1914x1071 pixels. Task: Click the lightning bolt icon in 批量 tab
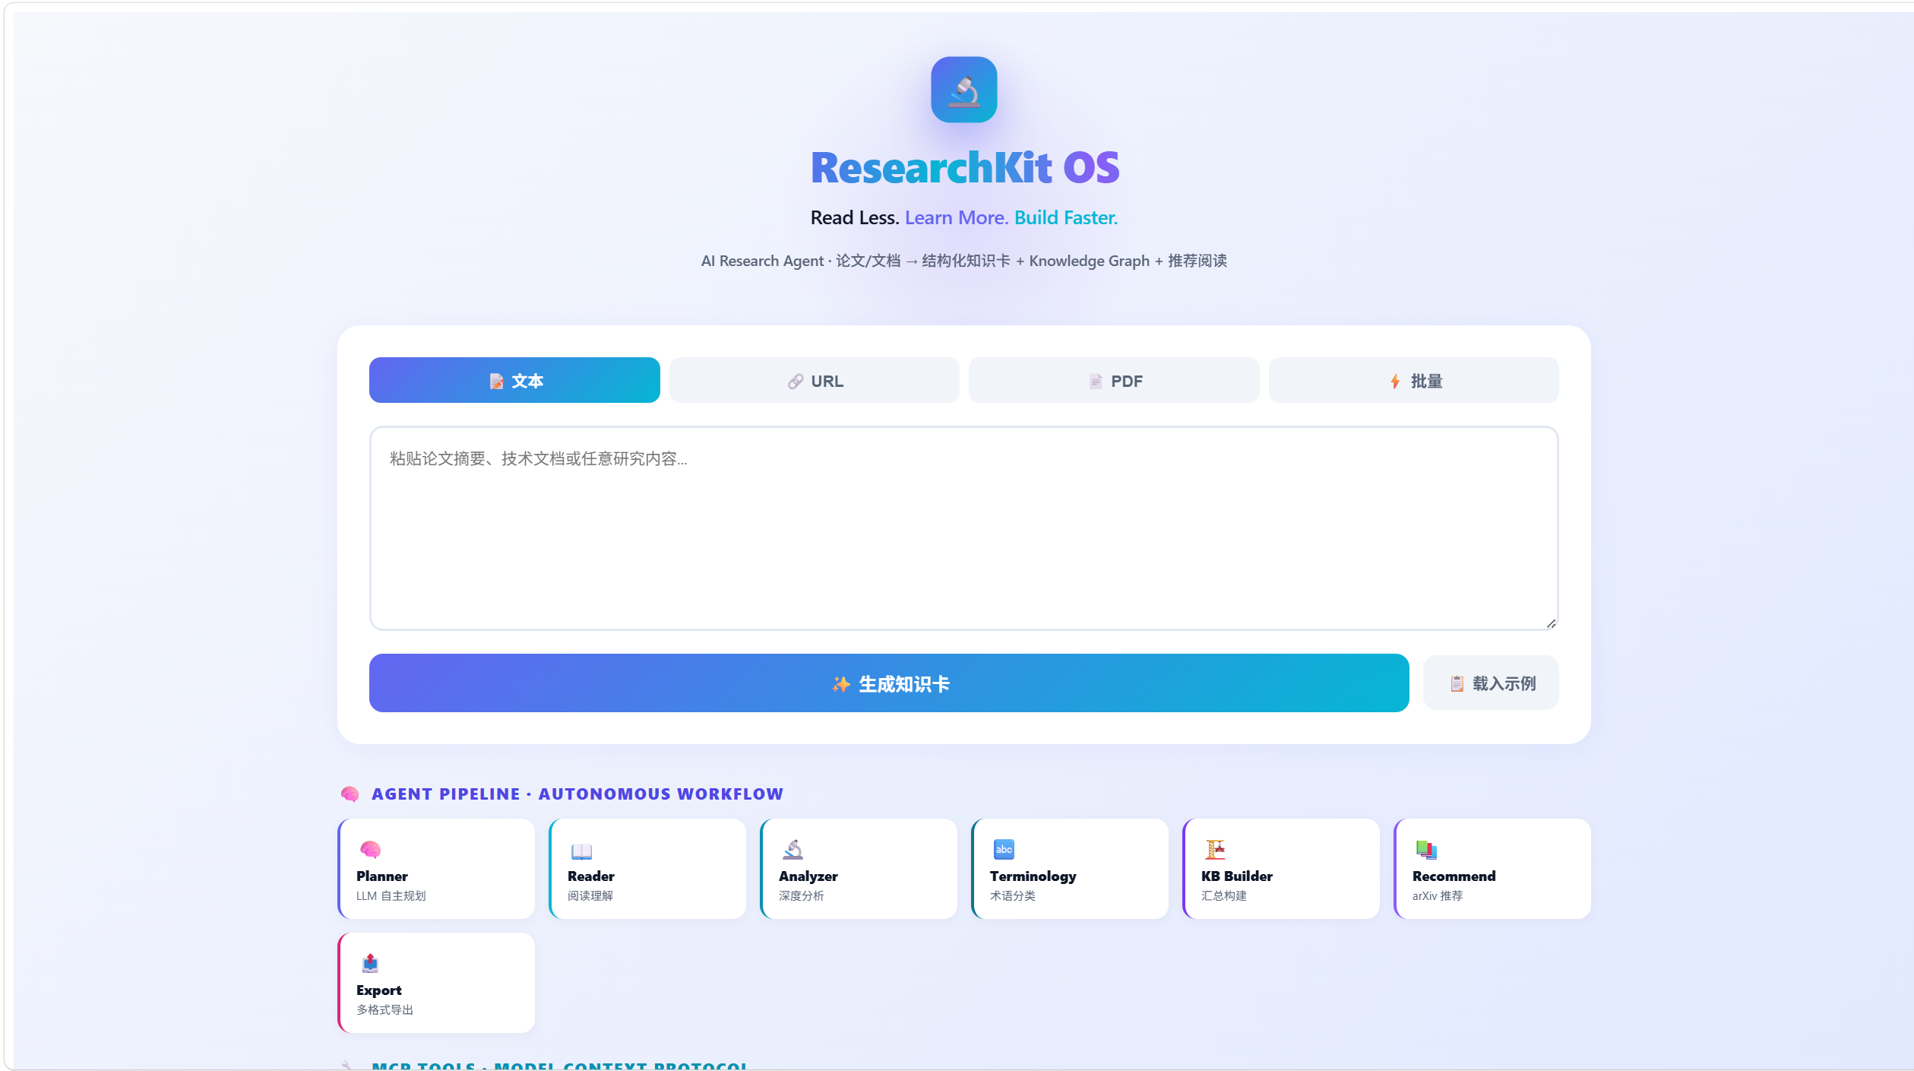pos(1395,382)
